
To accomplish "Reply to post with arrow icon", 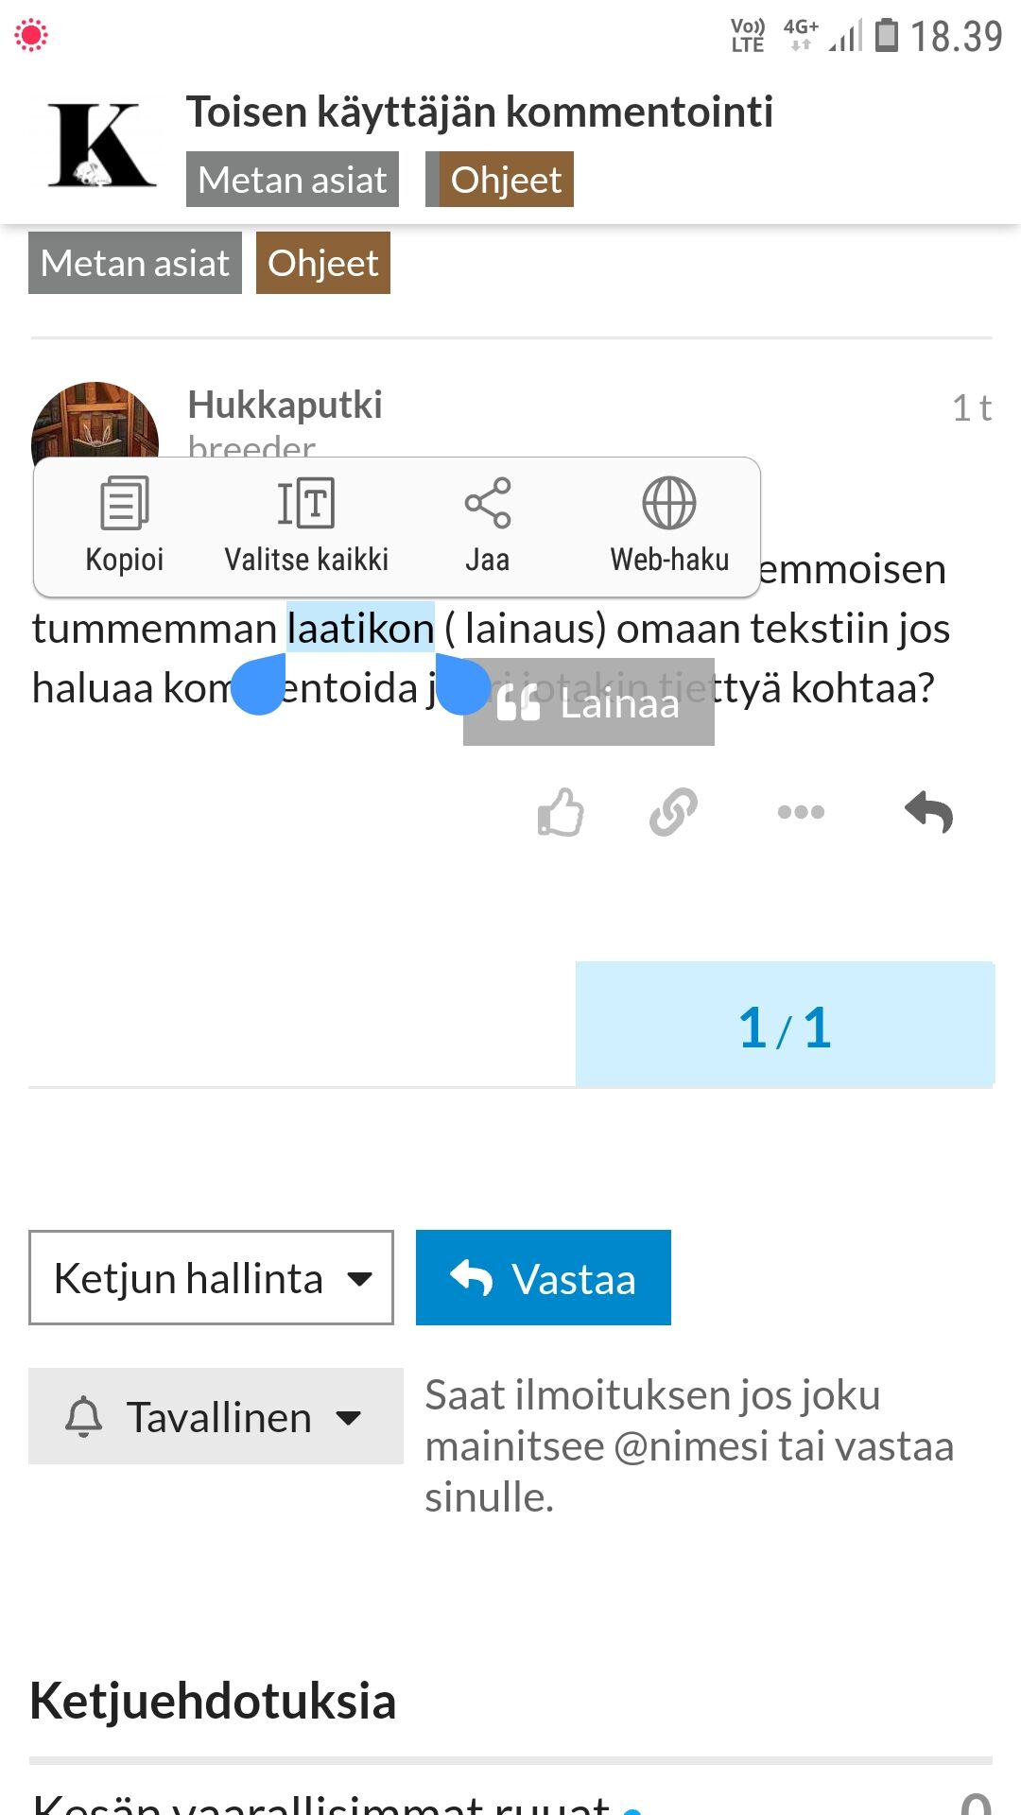I will 928,812.
